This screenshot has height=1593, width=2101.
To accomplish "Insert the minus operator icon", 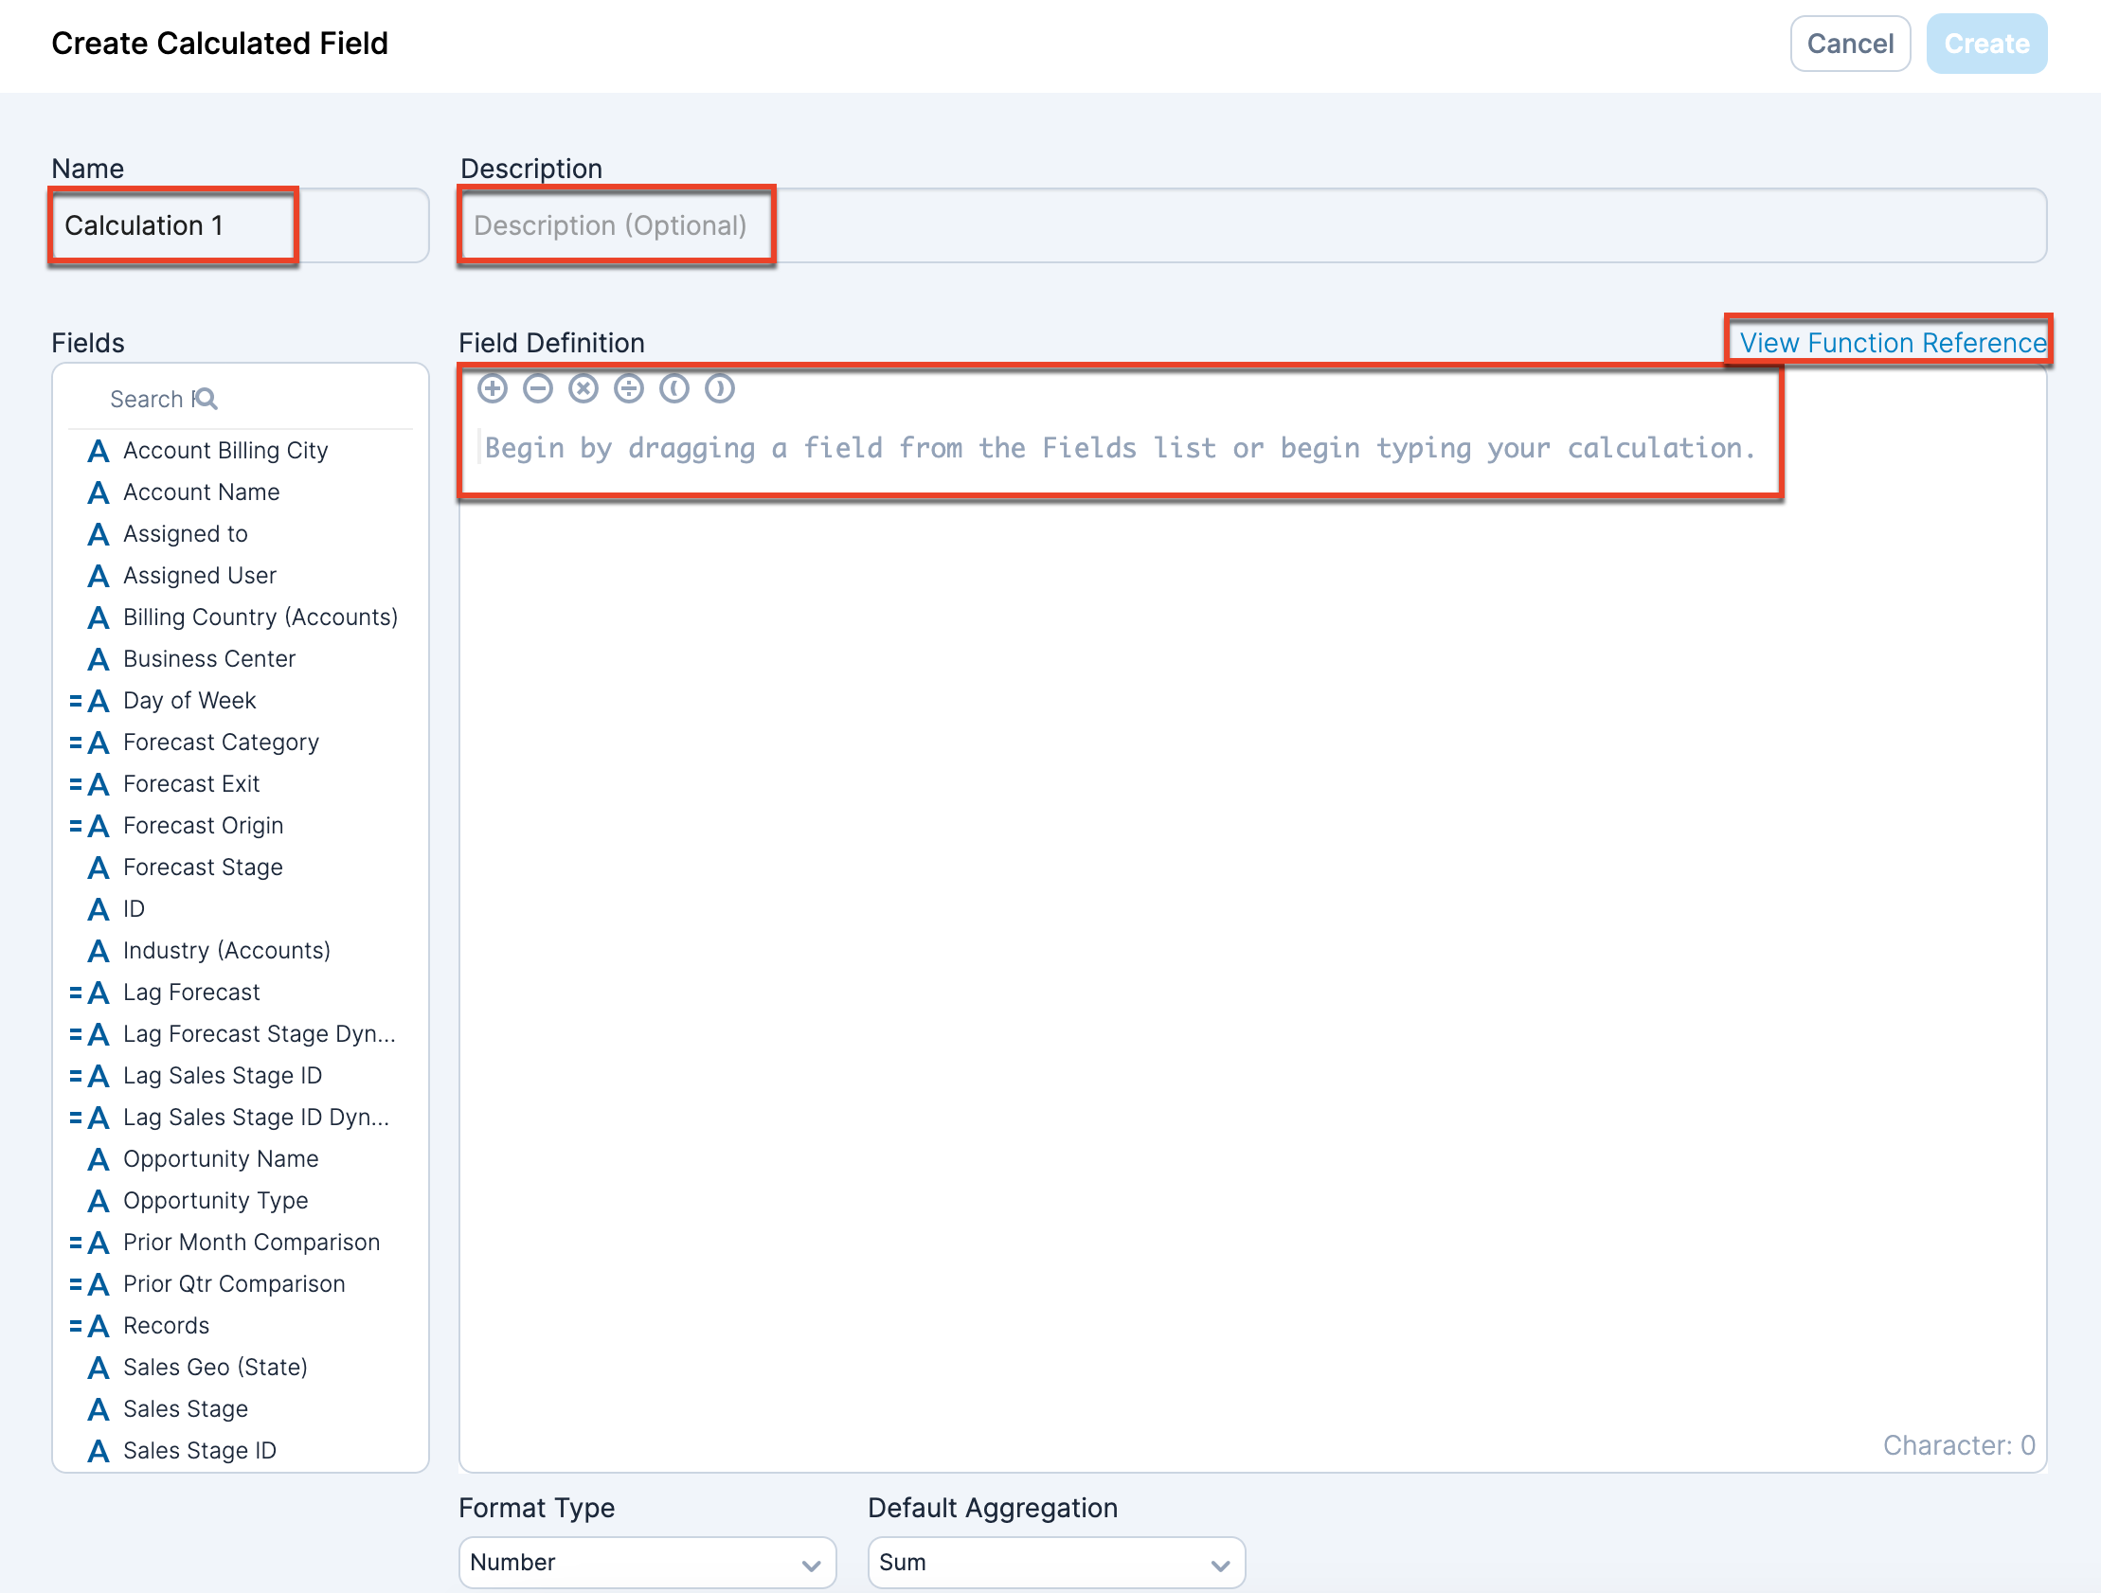I will [x=538, y=388].
